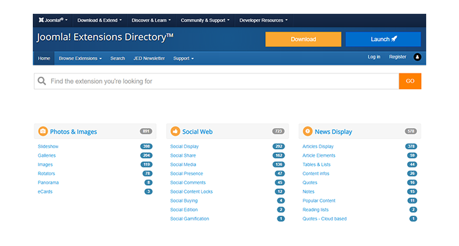Open the Quotes - Cloud based subcategory
This screenshot has height=246, width=459.
(x=325, y=218)
